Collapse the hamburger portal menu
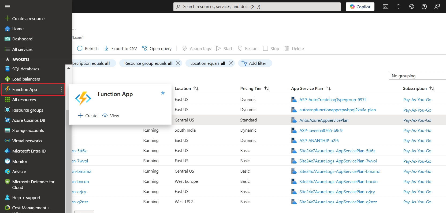The width and height of the screenshot is (446, 213). (x=8, y=7)
